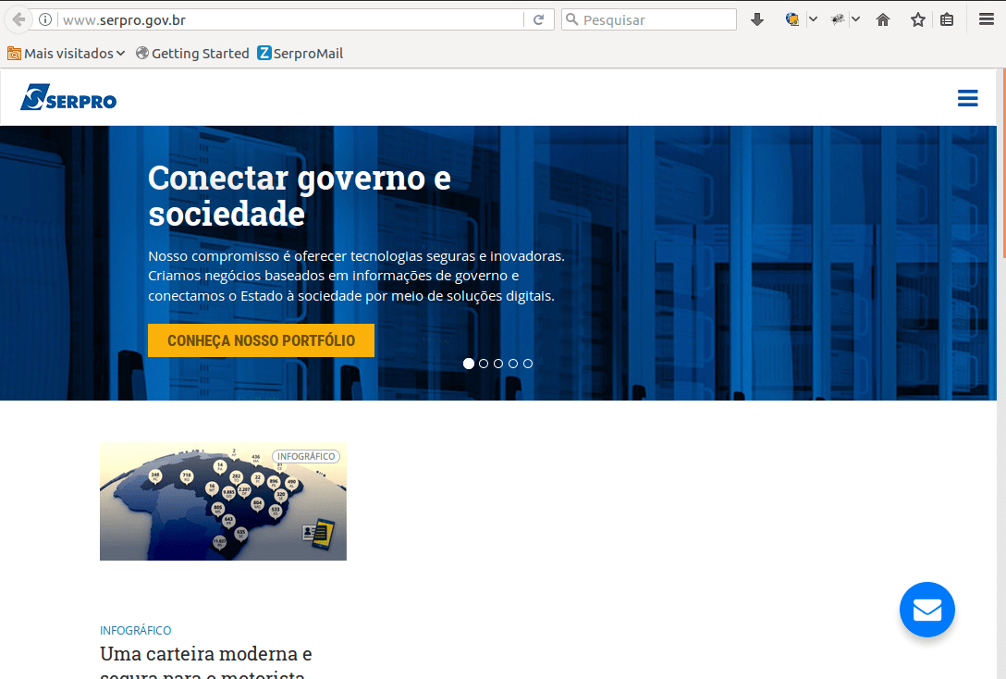Open the Getting Started bookmark
This screenshot has width=1006, height=679.
(192, 53)
